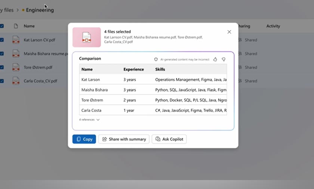Click the Maisha Bishara resume PDF icon

[16, 54]
